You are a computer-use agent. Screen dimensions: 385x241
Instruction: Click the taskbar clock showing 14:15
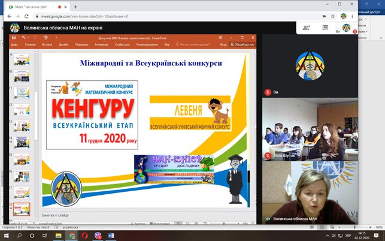pos(362,236)
